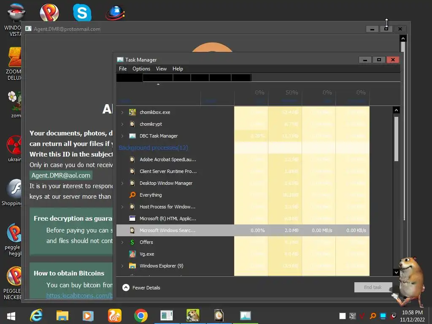Click the Desktop Window Manager process icon
Image resolution: width=432 pixels, height=324 pixels.
(132, 183)
